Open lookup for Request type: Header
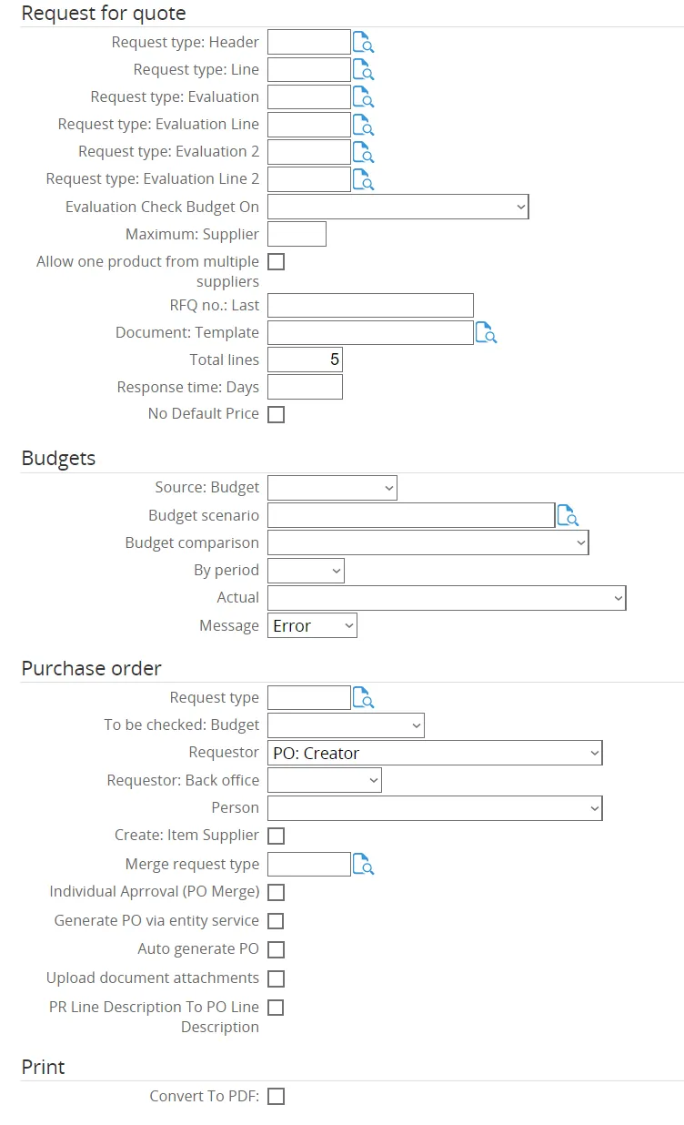684x1125 pixels. tap(363, 43)
